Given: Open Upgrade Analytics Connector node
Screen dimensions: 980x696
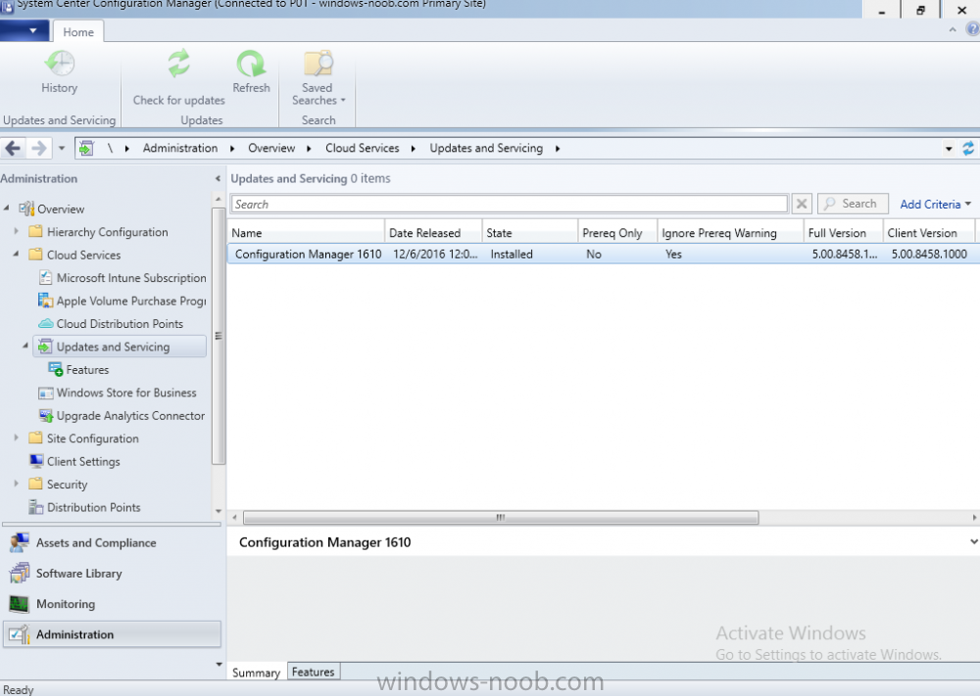Looking at the screenshot, I should pos(122,416).
